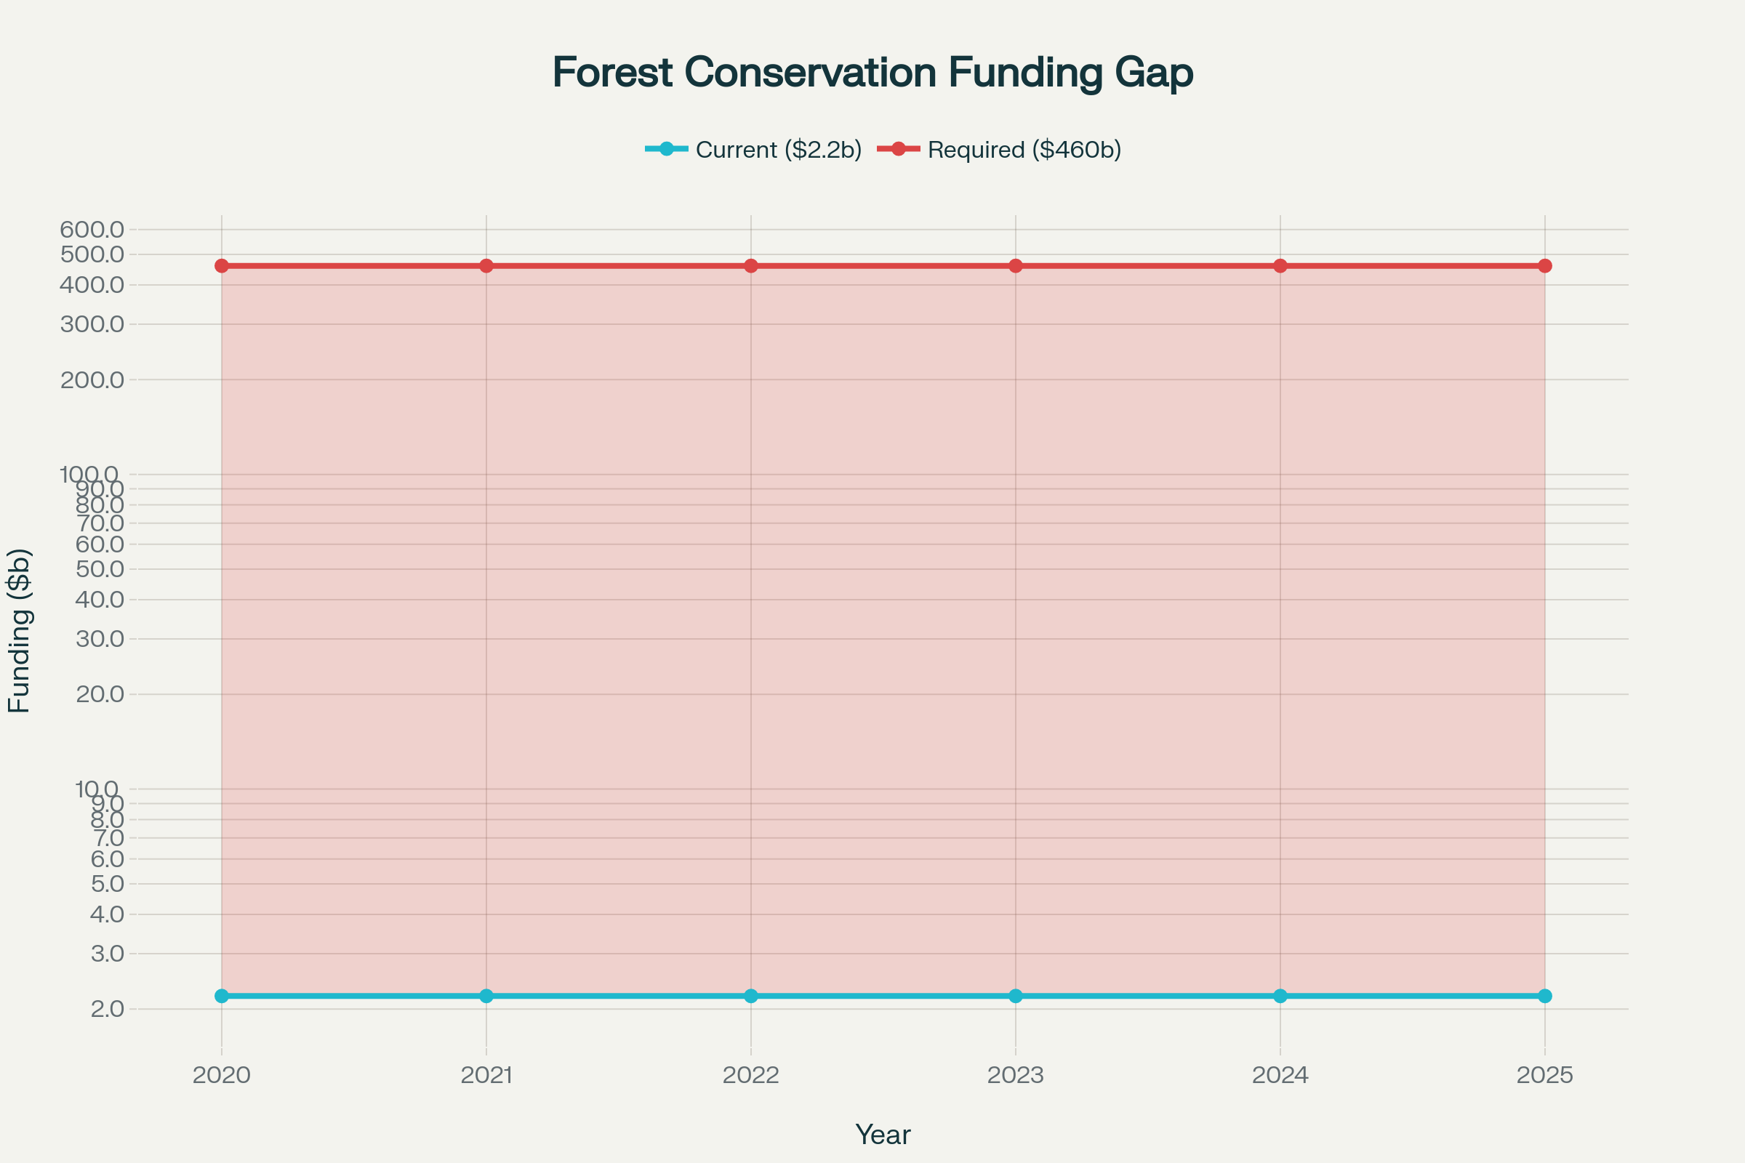Click the chart title Forest Conservation Funding Gap
Viewport: 1745px width, 1163px height.
click(872, 72)
